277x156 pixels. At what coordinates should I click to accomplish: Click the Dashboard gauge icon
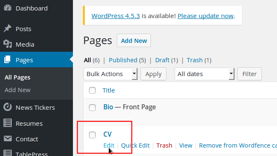(8, 8)
